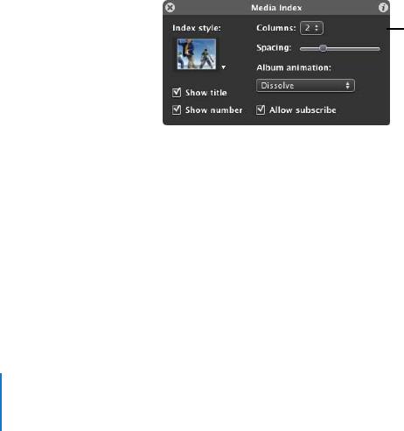Click the Show title label text
404x431 pixels.
[206, 93]
